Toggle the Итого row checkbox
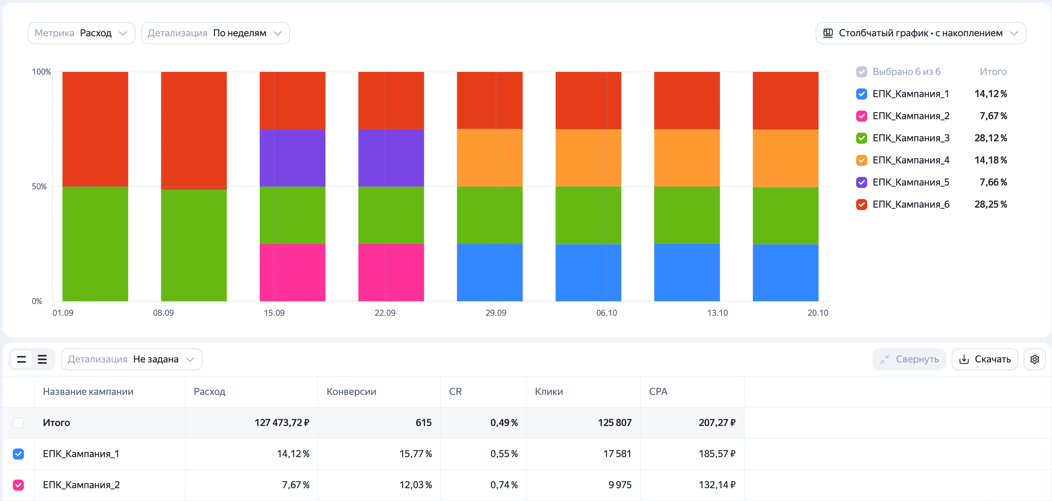The height and width of the screenshot is (501, 1052). pos(18,423)
